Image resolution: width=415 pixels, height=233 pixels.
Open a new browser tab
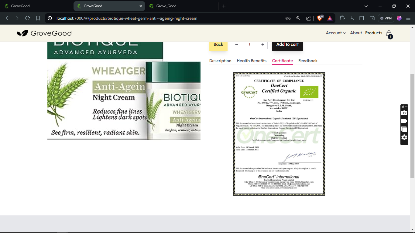(x=224, y=6)
